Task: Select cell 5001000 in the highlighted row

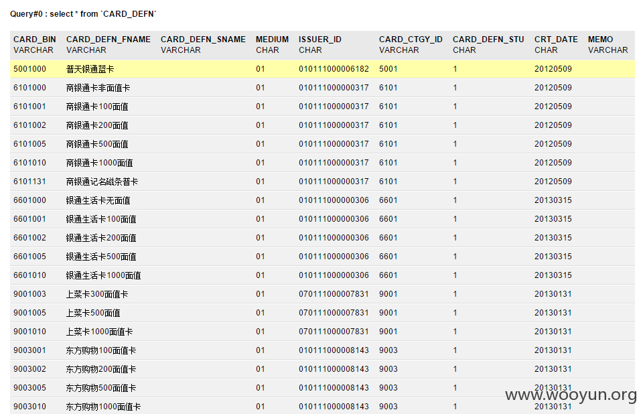Action: 29,69
